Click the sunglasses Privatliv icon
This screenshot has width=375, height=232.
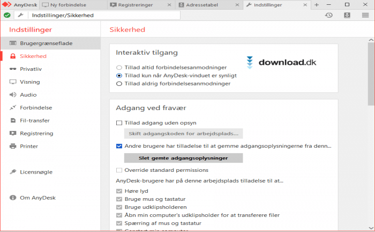pyautogui.click(x=13, y=69)
